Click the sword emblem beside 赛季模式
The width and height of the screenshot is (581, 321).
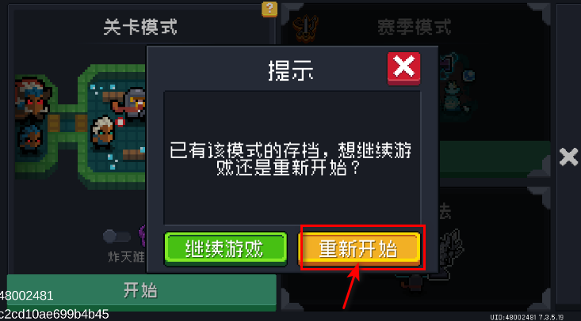coord(305,28)
